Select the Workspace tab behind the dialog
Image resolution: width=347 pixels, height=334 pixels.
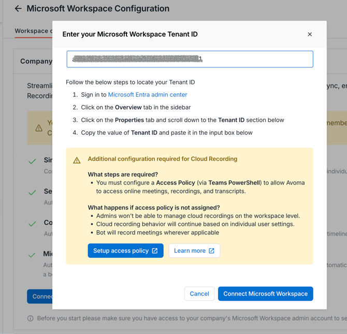click(34, 31)
